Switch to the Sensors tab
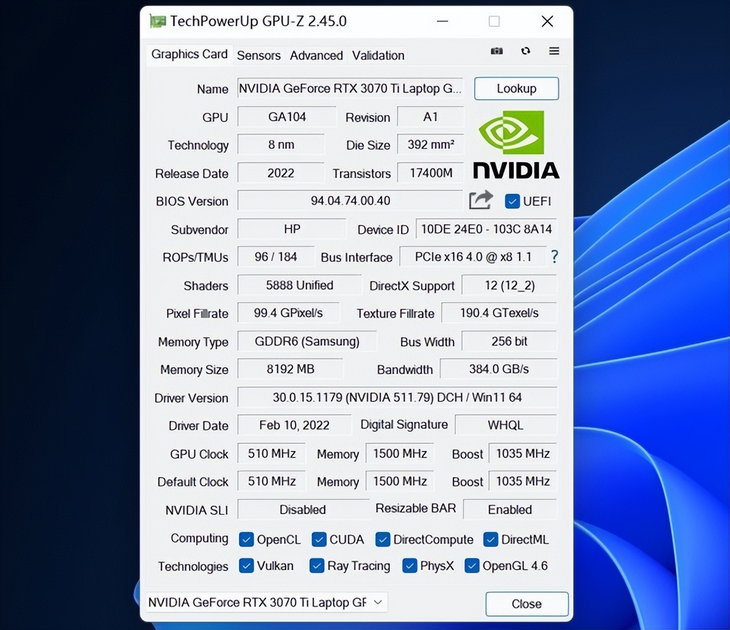730x630 pixels. pyautogui.click(x=259, y=55)
